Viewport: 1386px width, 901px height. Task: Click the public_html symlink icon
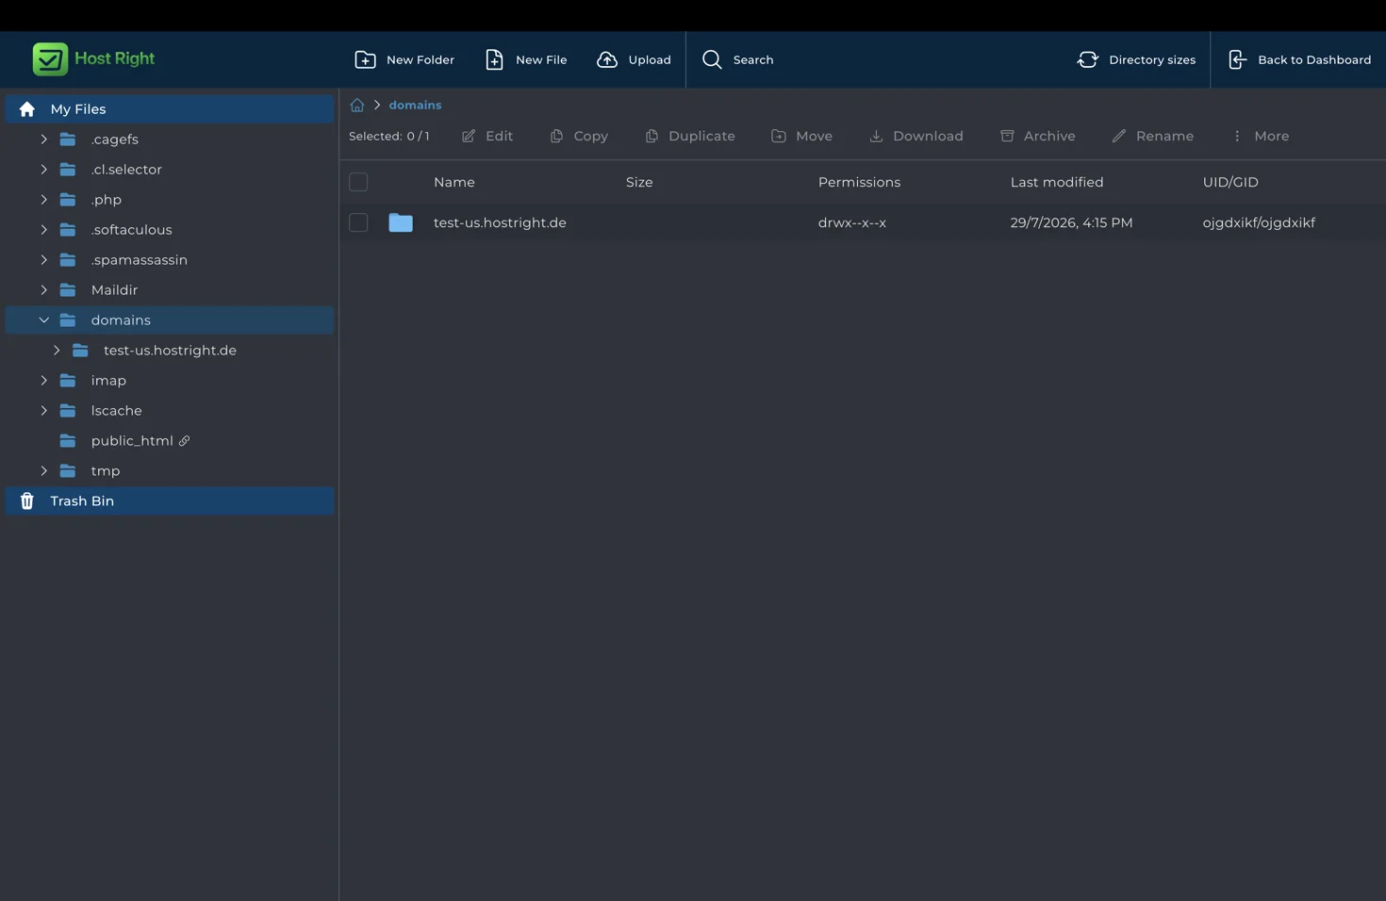tap(185, 441)
